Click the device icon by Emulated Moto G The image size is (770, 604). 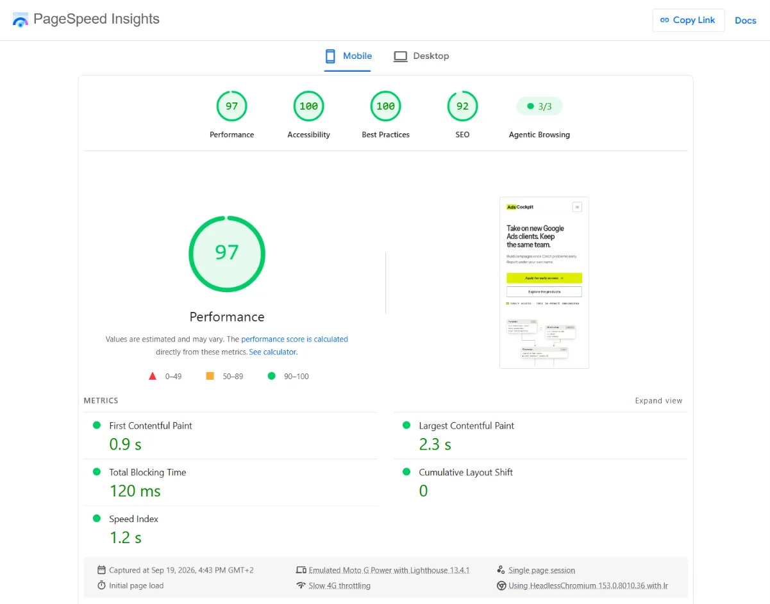pyautogui.click(x=301, y=570)
